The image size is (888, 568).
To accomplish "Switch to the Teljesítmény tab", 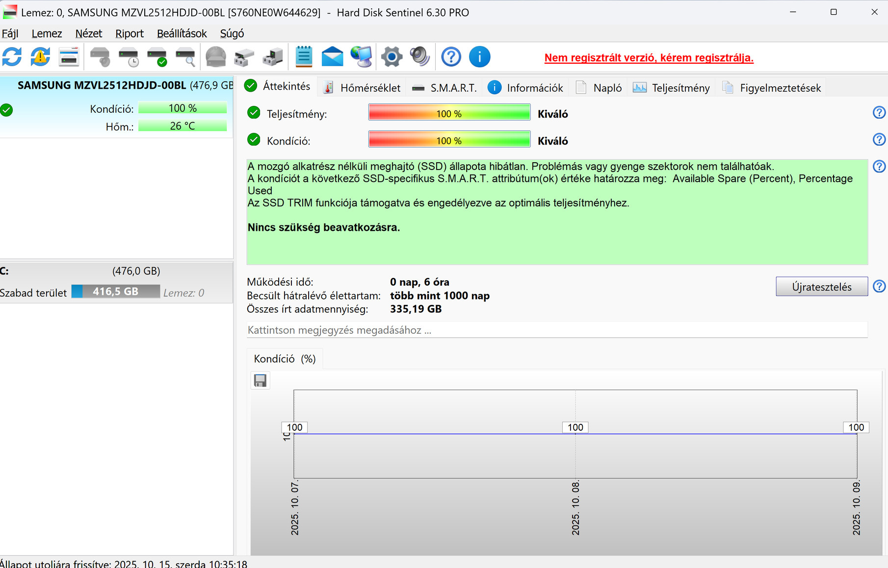I will coord(671,88).
